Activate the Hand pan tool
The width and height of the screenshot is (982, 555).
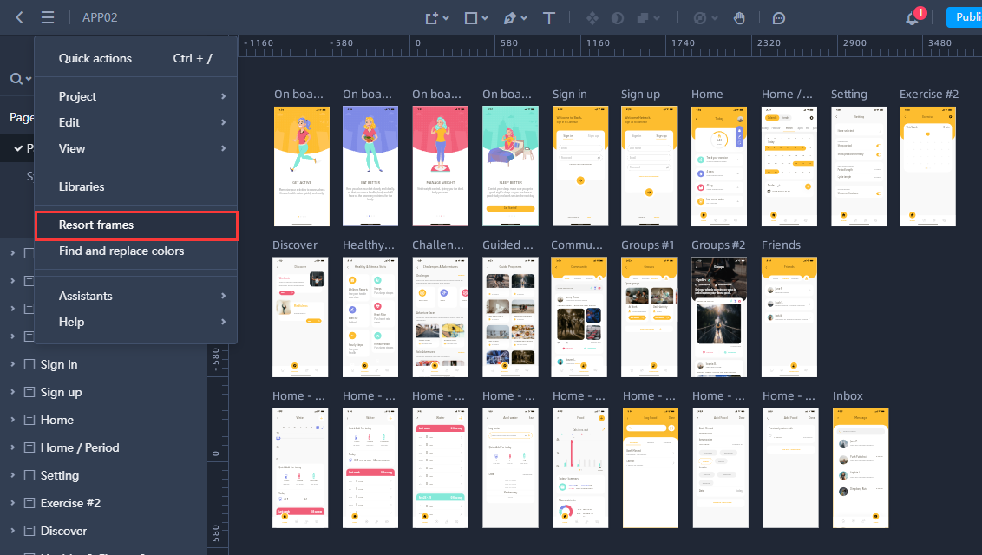click(739, 17)
